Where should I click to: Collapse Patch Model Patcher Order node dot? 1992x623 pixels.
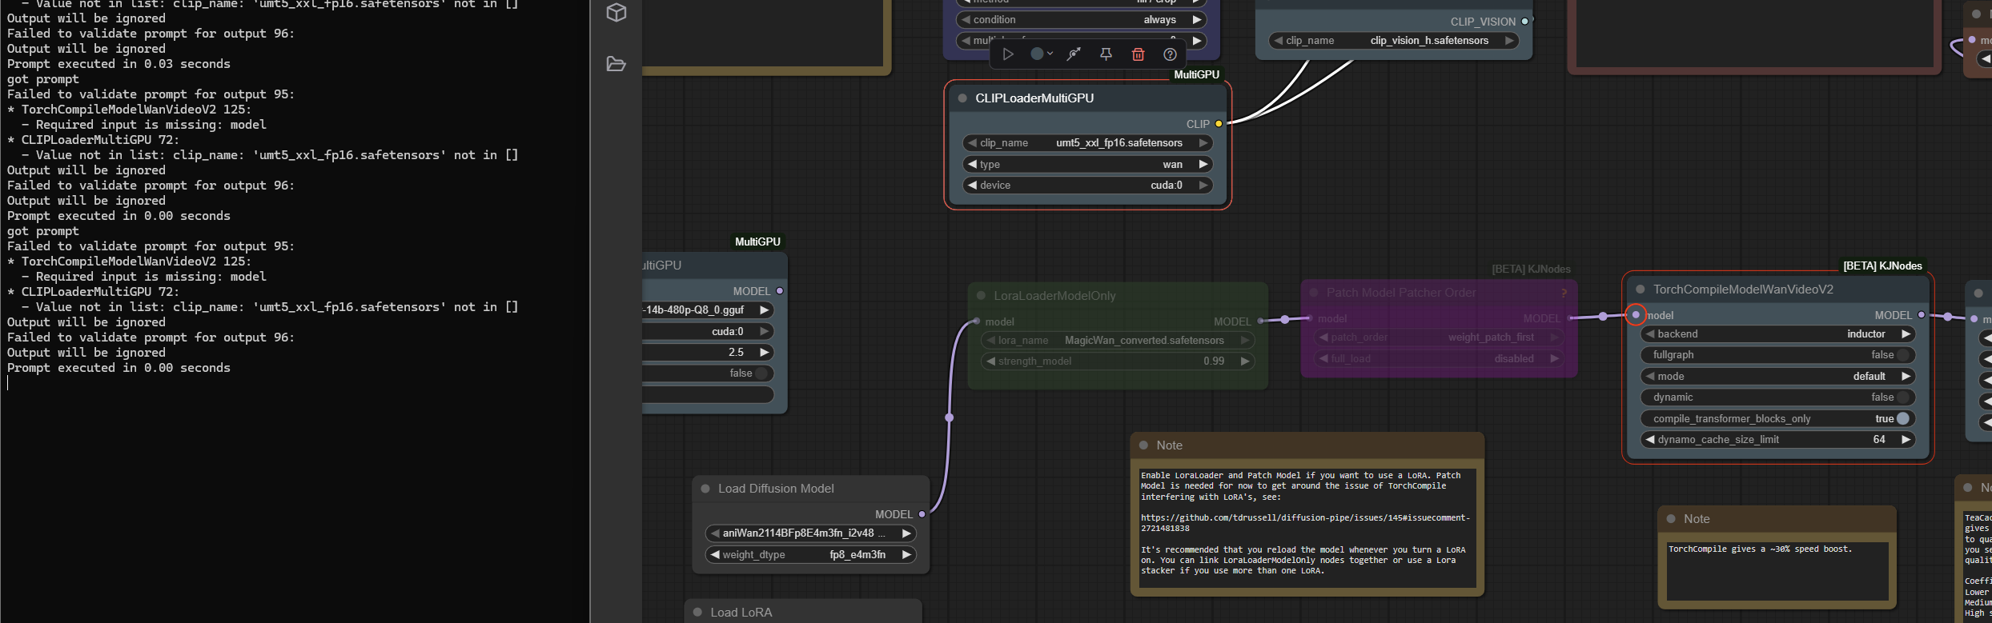pos(1313,293)
